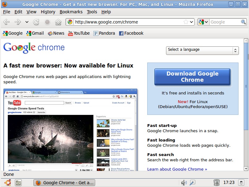
Task: Click the 'Fast search' heading
Action: coord(161,154)
